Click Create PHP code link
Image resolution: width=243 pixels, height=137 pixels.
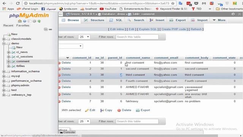tap(174, 29)
